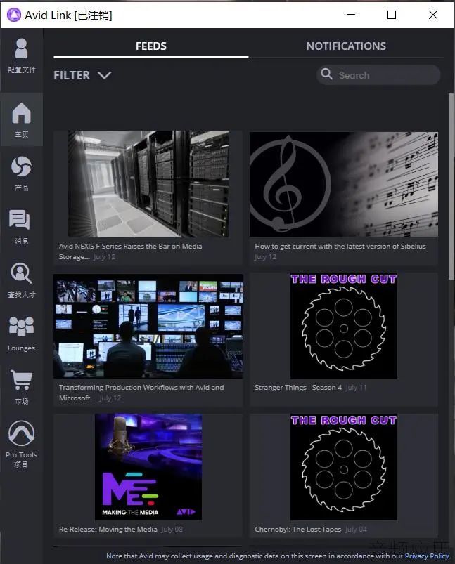Open the Avid NEXIS F-Series server room thumbnail
The height and width of the screenshot is (564, 455).
[x=148, y=184]
